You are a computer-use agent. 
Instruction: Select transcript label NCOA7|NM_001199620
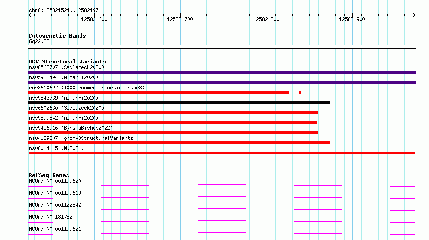(x=55, y=181)
